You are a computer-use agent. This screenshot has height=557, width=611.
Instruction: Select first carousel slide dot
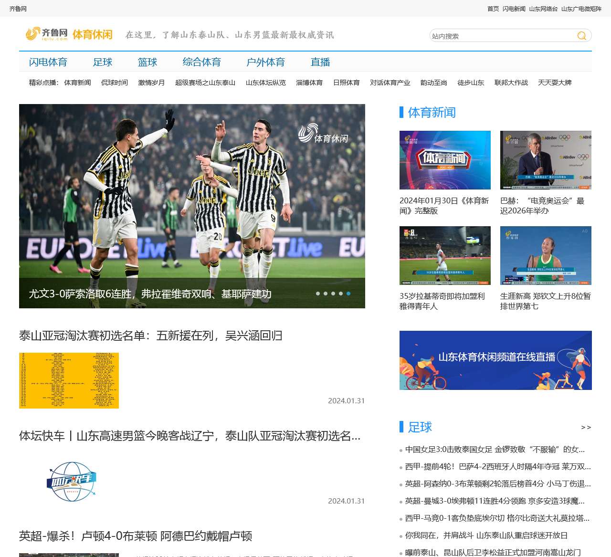tap(318, 294)
